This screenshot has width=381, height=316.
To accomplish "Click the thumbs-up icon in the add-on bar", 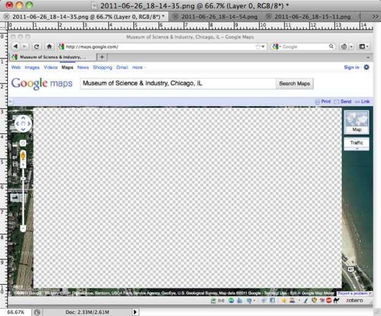I will [240, 301].
